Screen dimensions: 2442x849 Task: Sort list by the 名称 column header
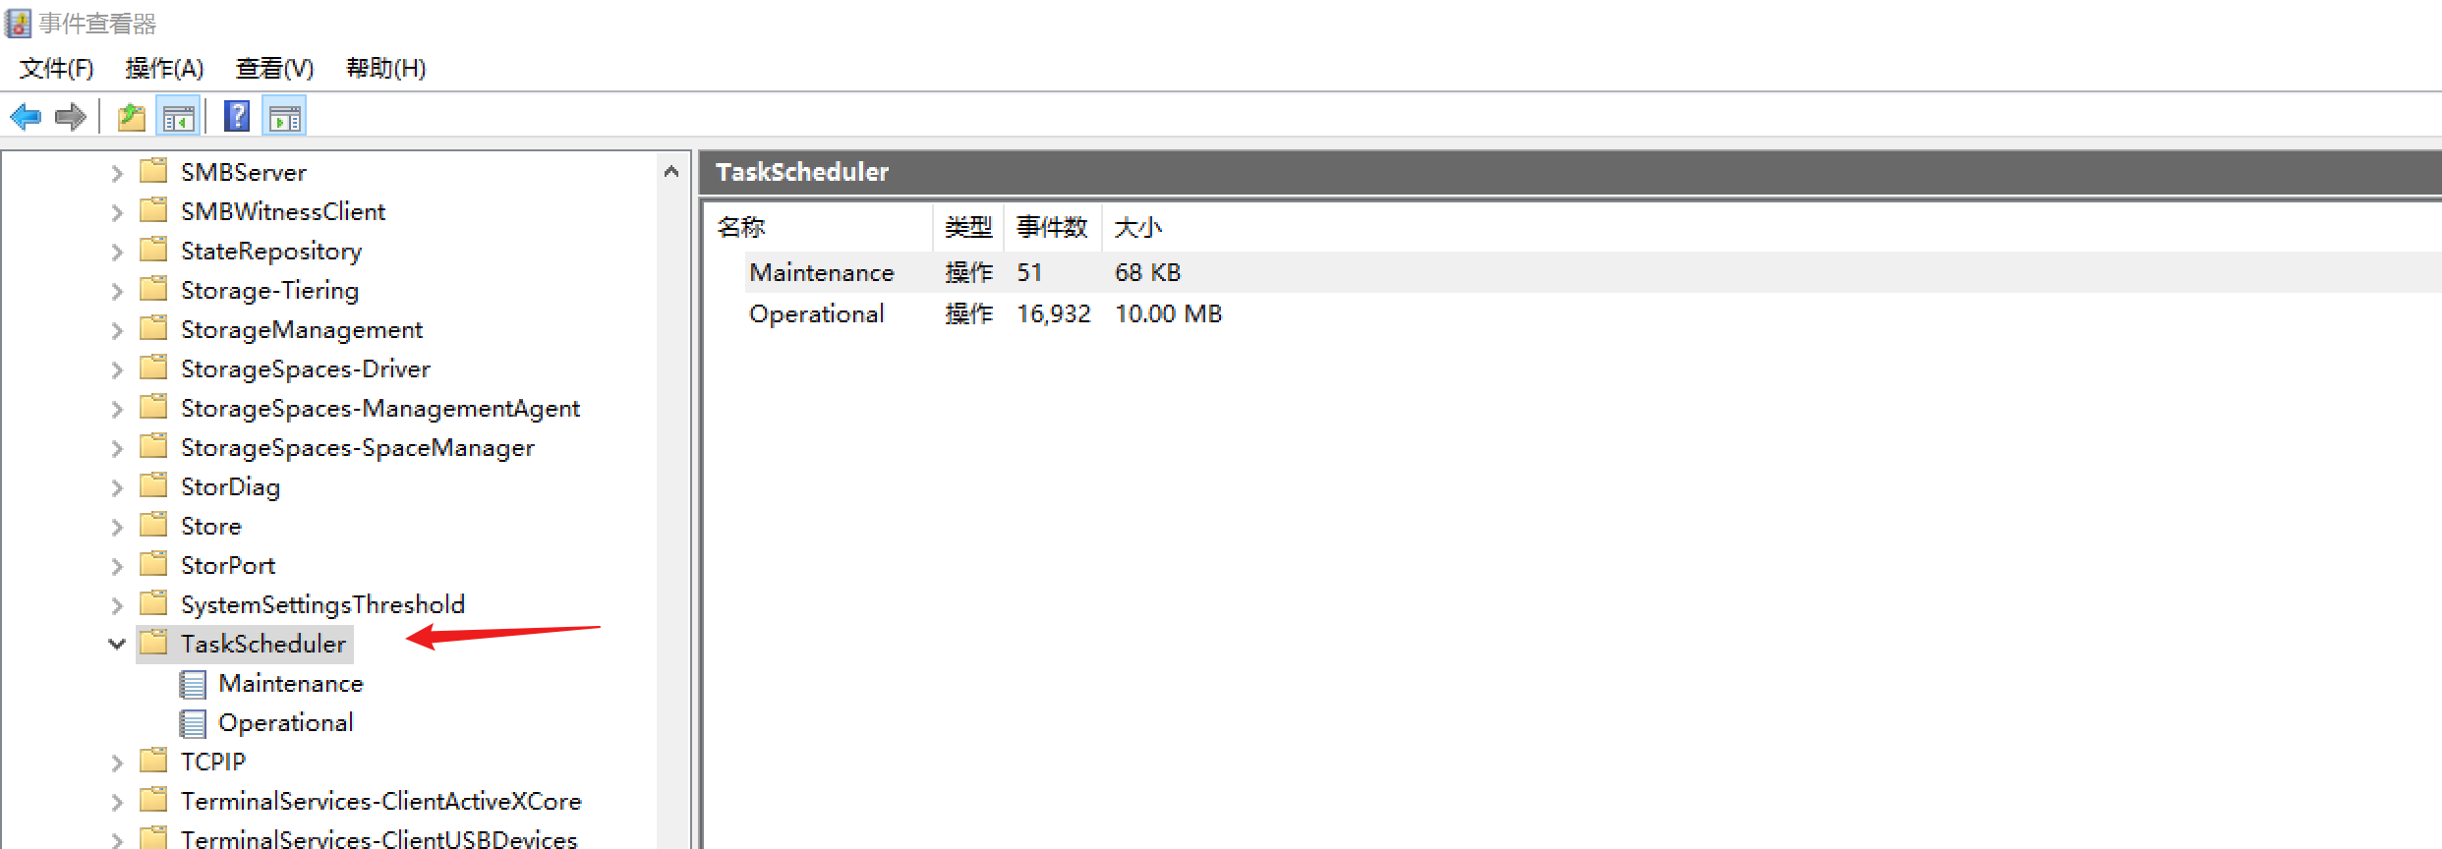(x=741, y=227)
